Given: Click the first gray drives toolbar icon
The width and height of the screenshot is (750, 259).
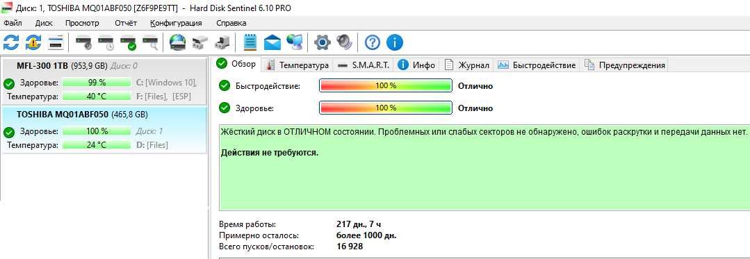Looking at the screenshot, I should 199,43.
